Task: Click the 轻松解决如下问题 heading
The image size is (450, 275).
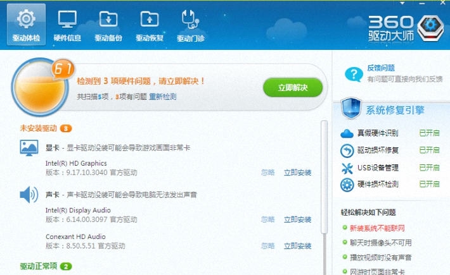Action: (368, 212)
